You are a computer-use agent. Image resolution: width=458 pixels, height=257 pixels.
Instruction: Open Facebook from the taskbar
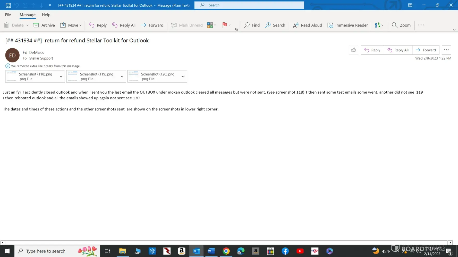tap(285, 251)
